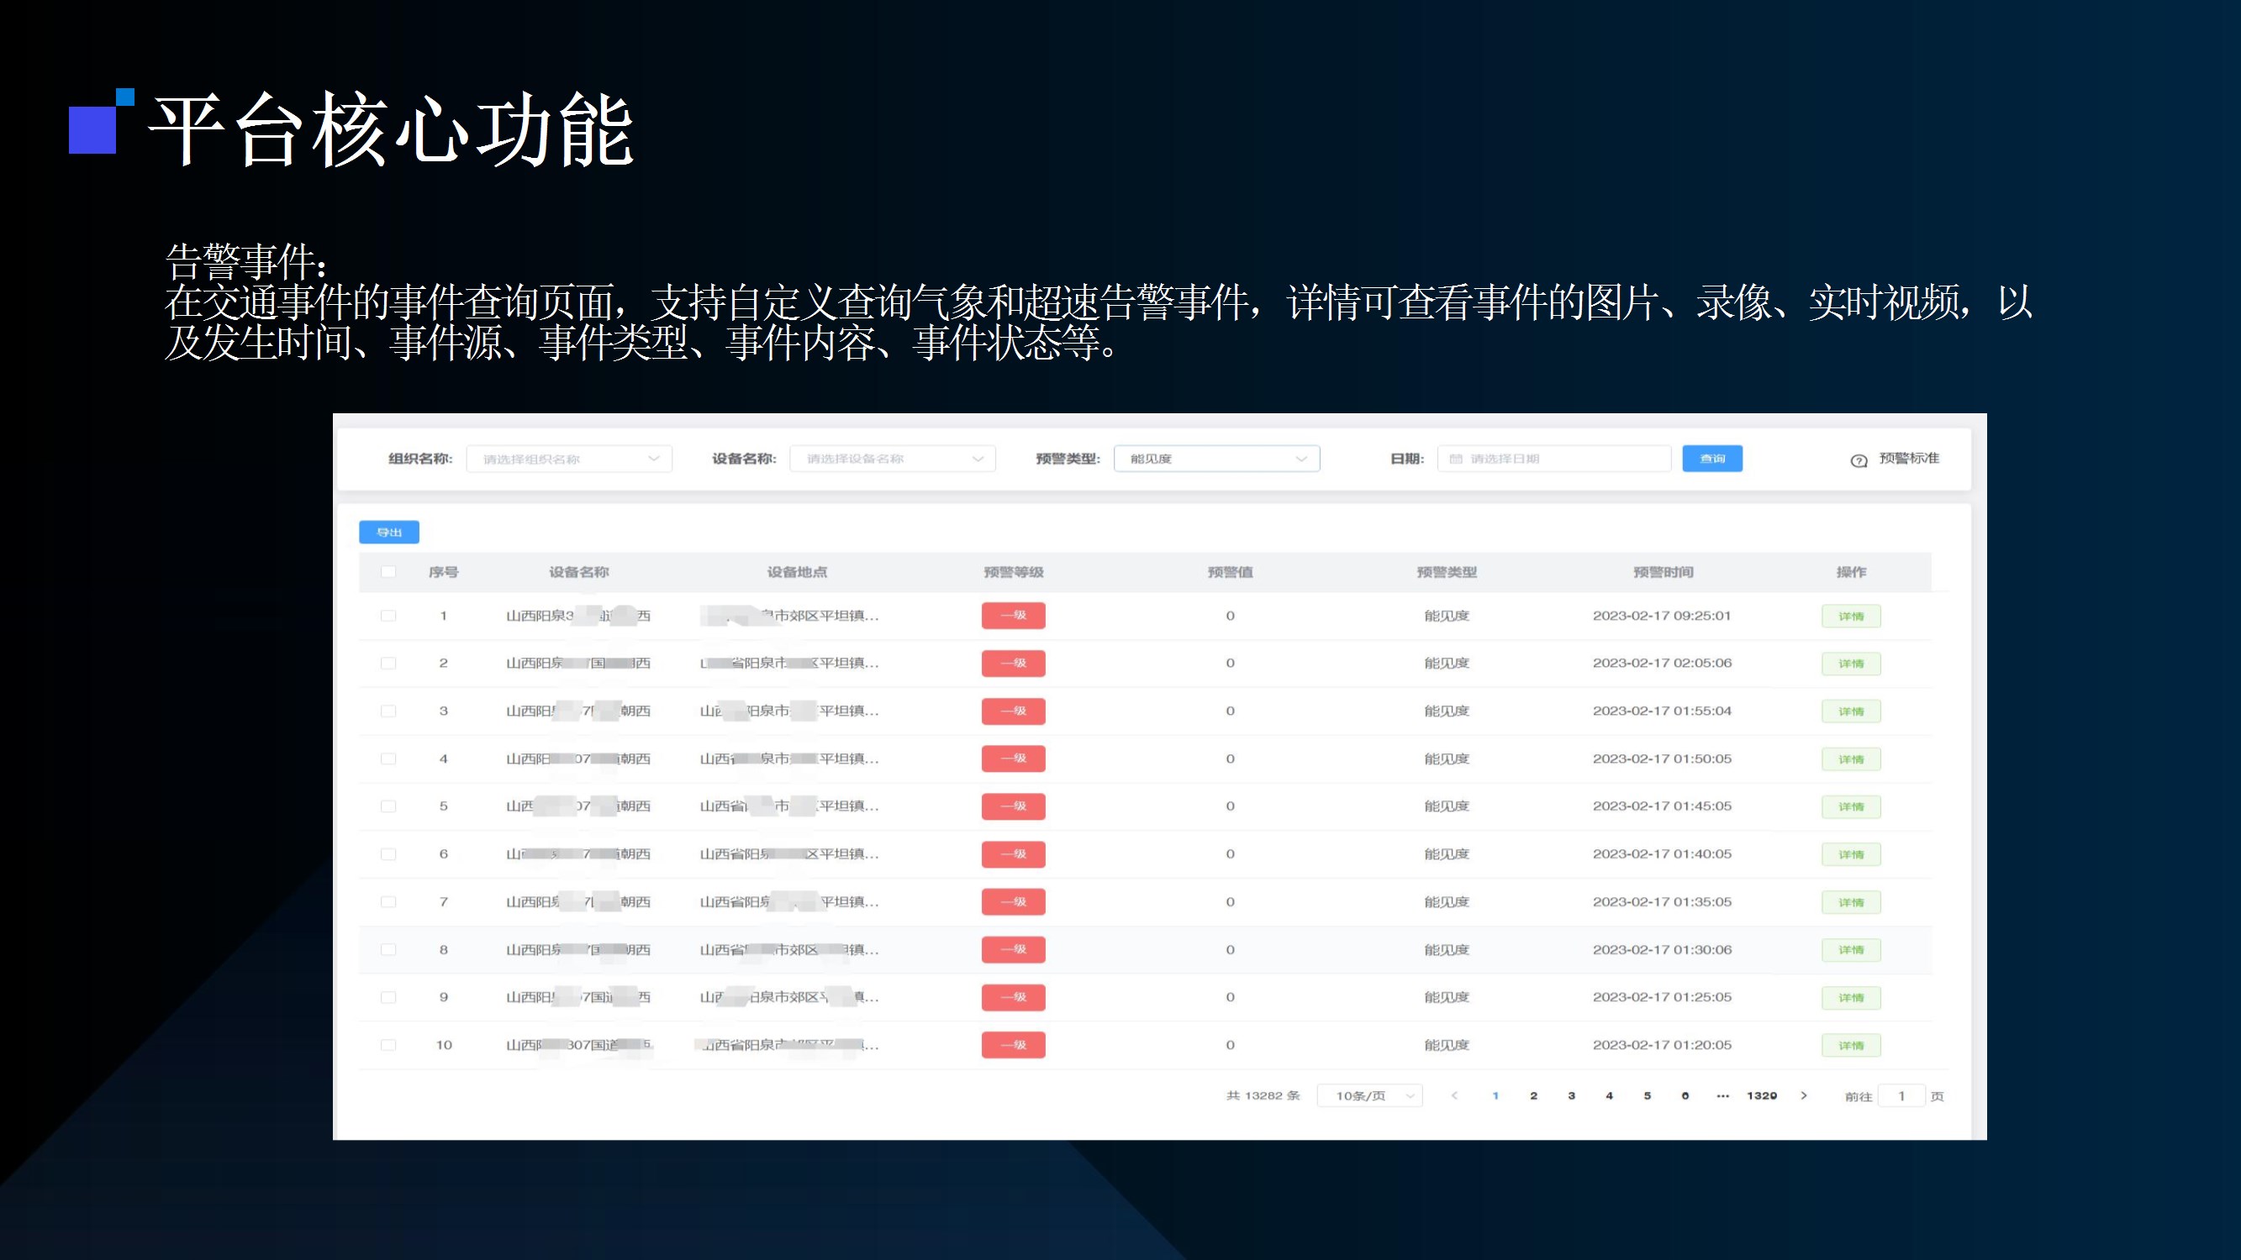Click the blue 查询 search button

(x=1711, y=459)
